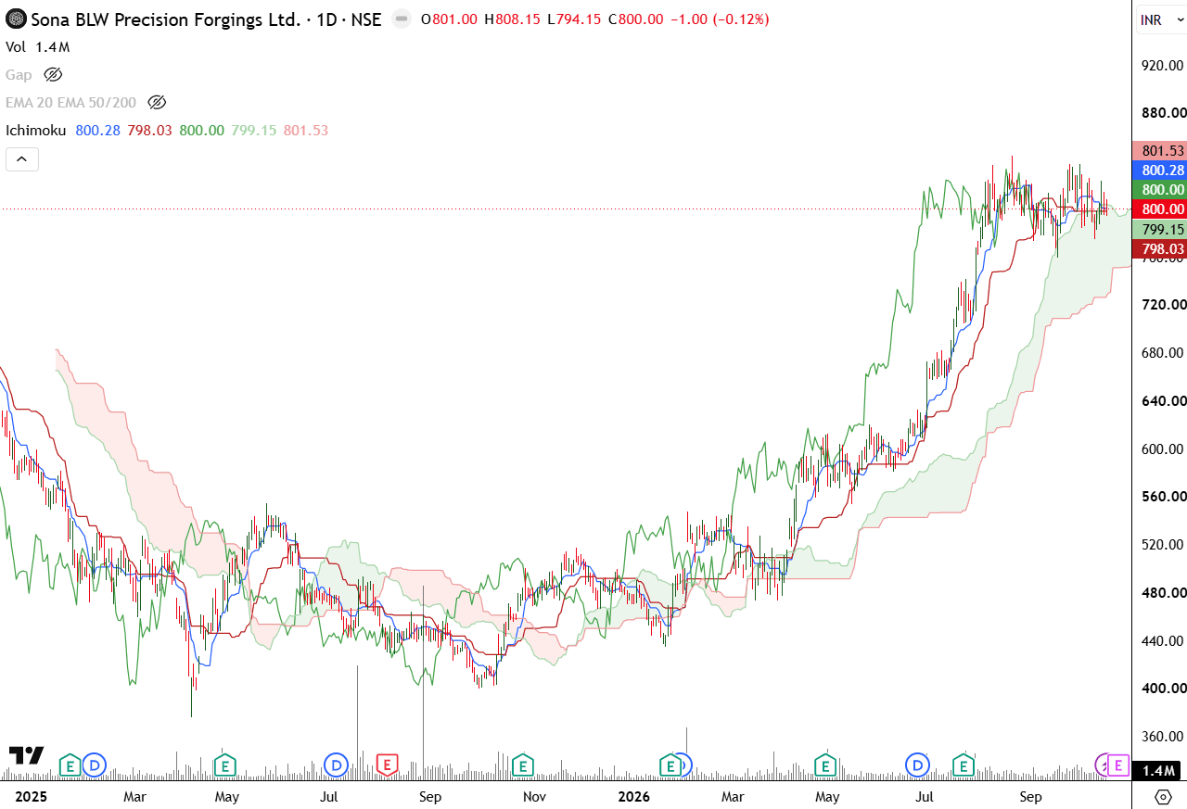The height and width of the screenshot is (809, 1187).
Task: Select the Ichimoku indicator name
Action: point(37,131)
